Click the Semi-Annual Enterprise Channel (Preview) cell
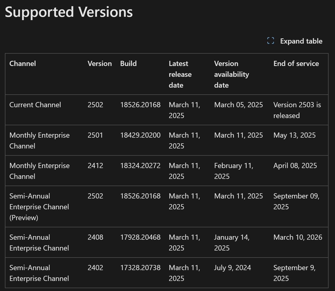 pos(39,207)
